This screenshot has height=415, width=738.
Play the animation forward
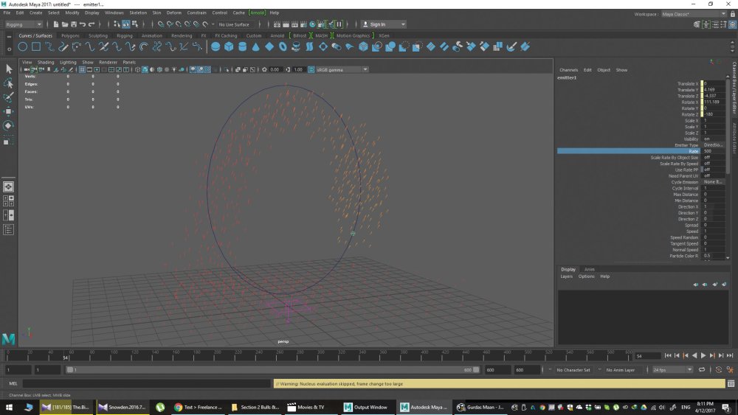[x=703, y=356]
